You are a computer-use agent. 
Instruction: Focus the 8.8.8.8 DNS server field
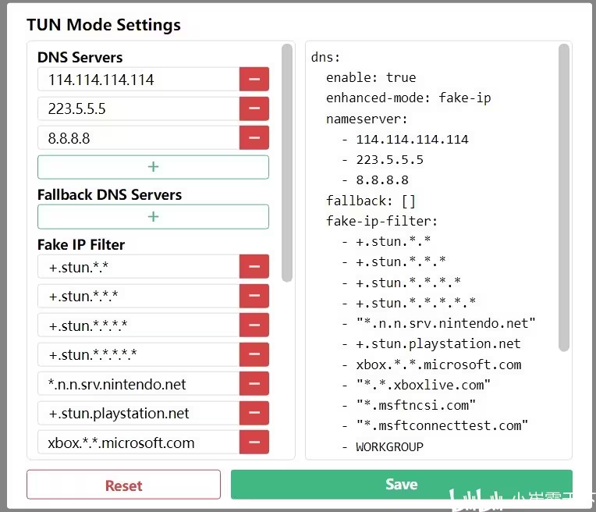click(x=138, y=138)
